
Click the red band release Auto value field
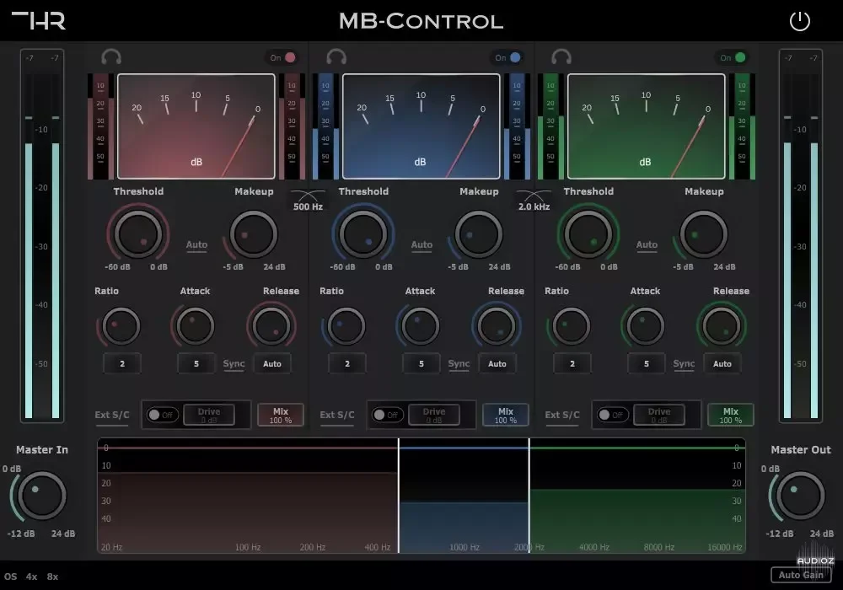[x=272, y=364]
